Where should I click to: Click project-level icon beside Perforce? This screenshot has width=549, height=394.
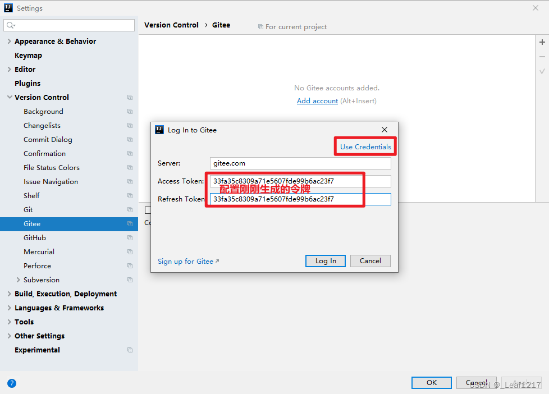coord(130,266)
